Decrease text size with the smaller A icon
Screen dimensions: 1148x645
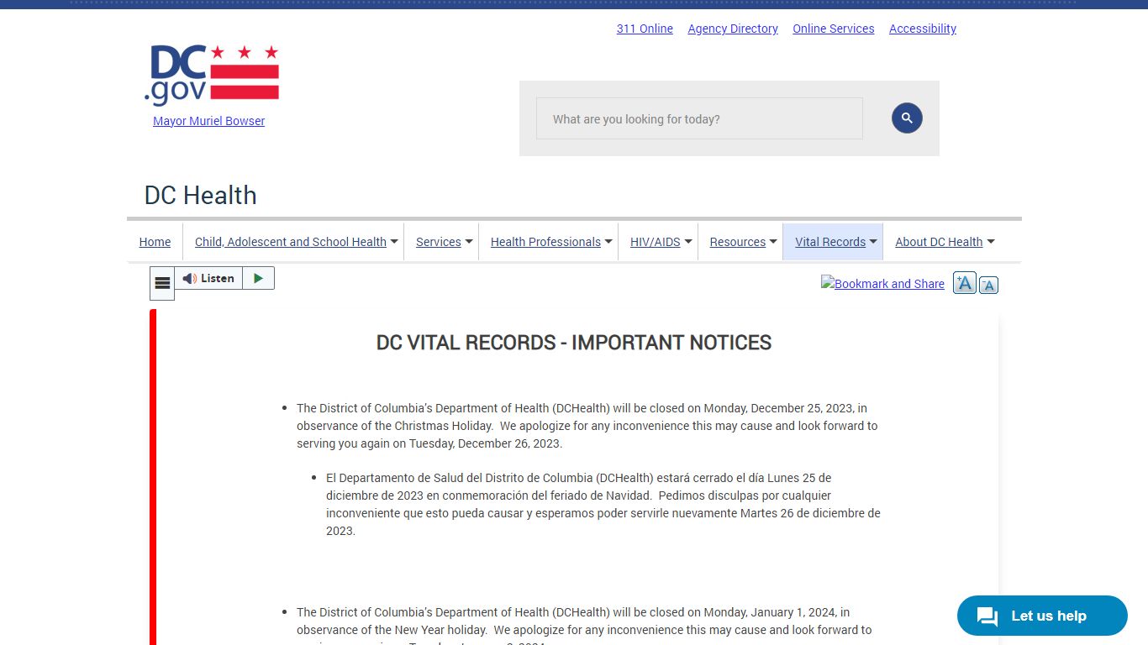(988, 286)
